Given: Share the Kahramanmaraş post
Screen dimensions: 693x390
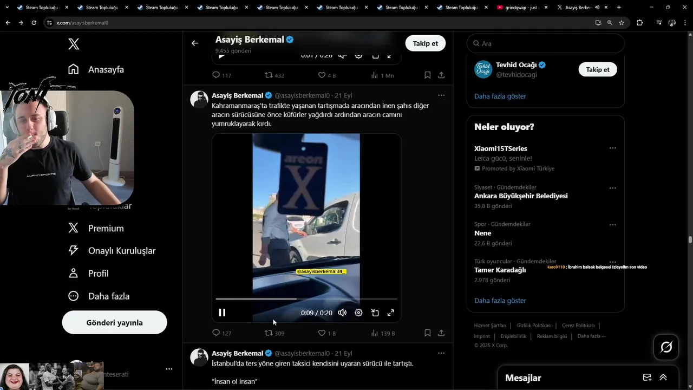Looking at the screenshot, I should coord(441,333).
